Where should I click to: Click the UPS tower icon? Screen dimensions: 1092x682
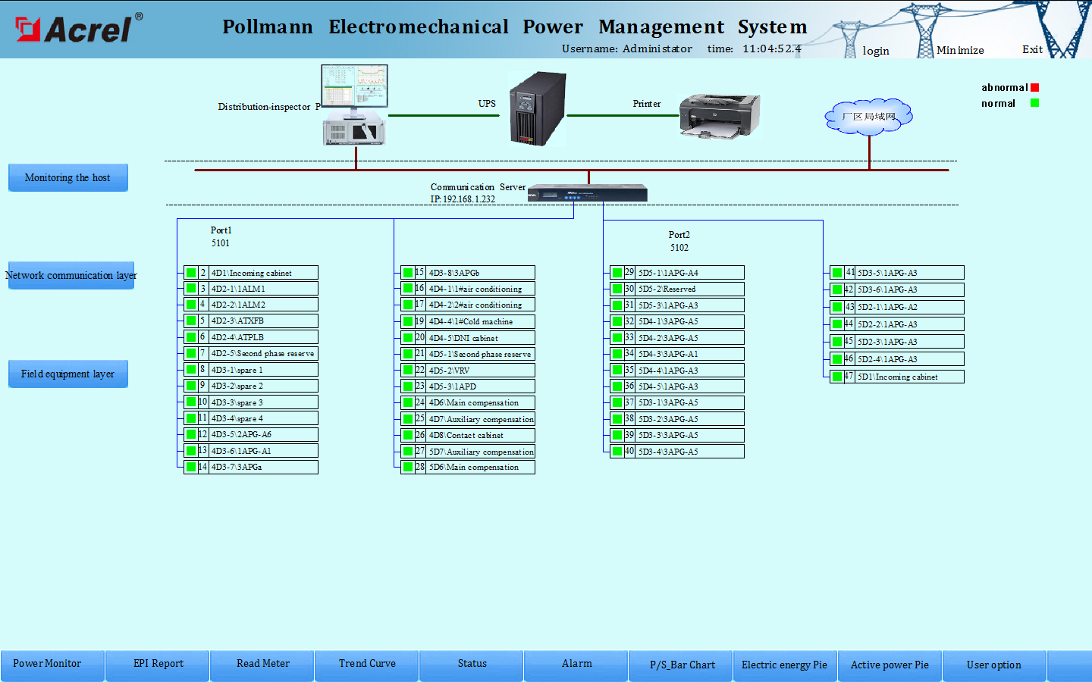click(x=538, y=108)
